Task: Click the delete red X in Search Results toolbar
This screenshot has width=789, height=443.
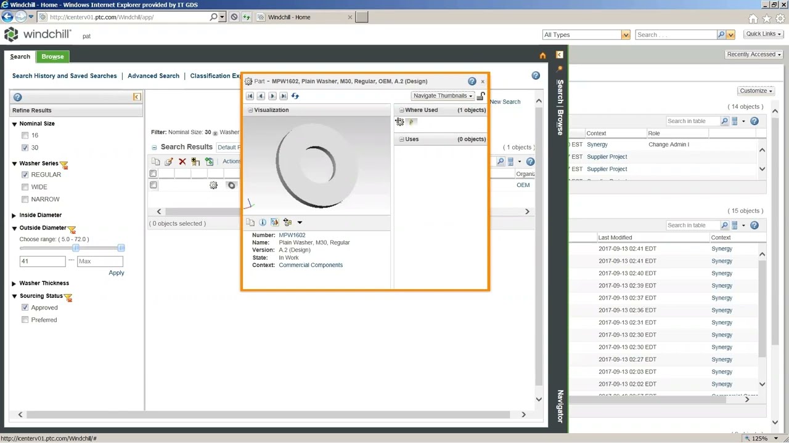Action: pos(182,162)
